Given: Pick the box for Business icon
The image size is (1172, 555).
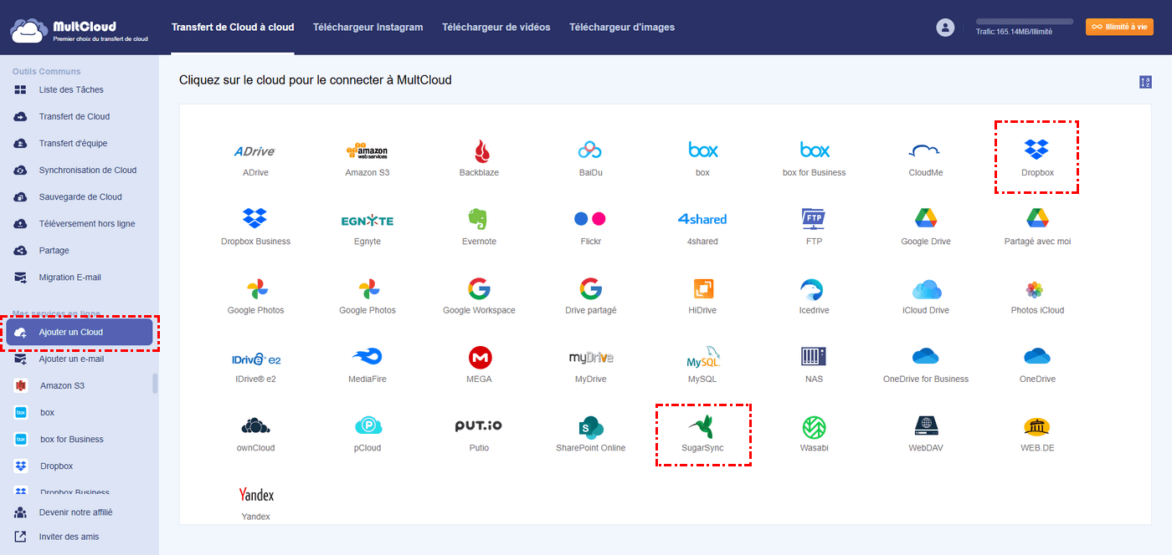Looking at the screenshot, I should [x=814, y=151].
